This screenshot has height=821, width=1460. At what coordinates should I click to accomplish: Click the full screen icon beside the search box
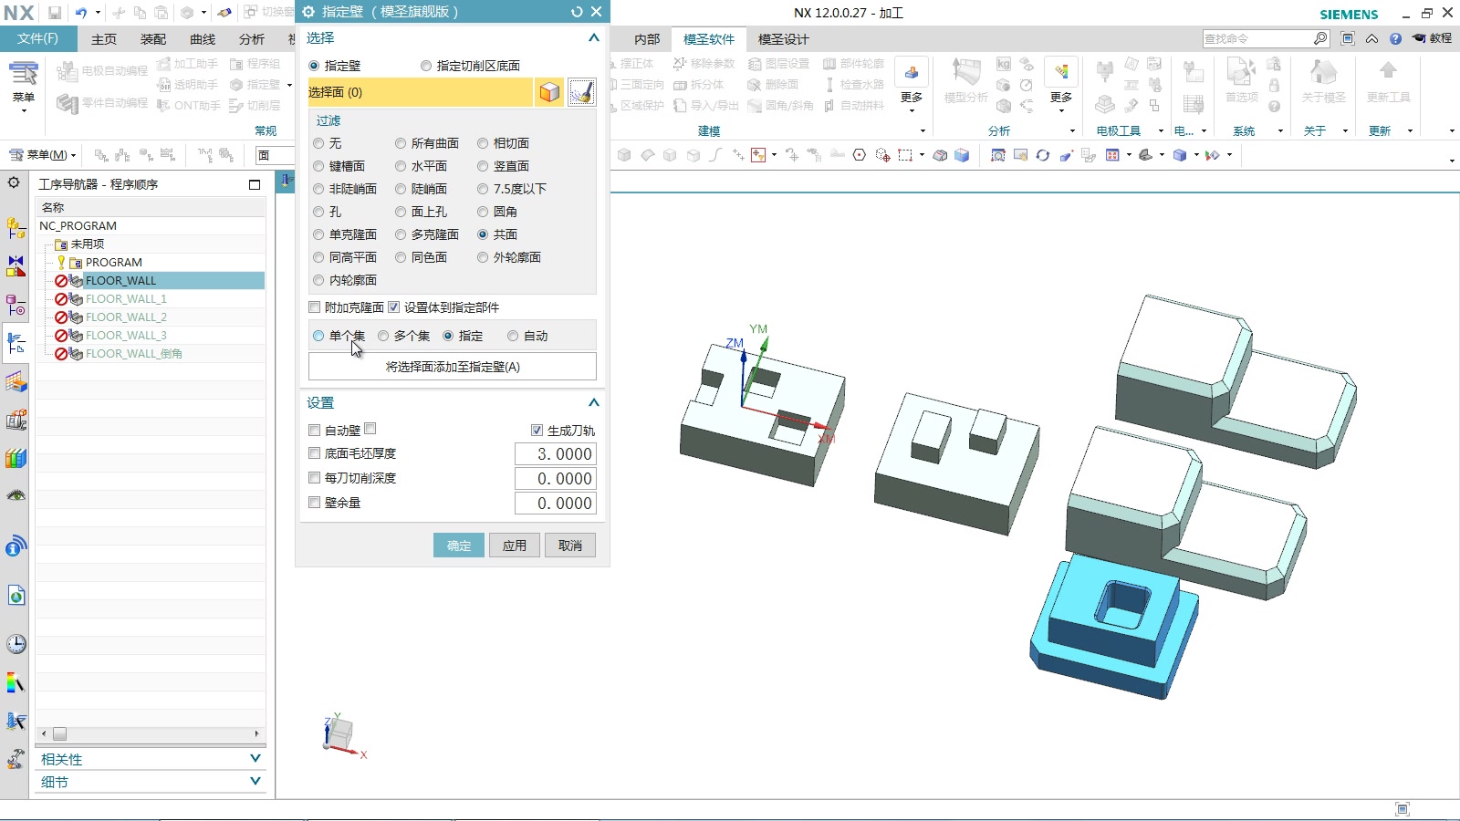[1348, 38]
